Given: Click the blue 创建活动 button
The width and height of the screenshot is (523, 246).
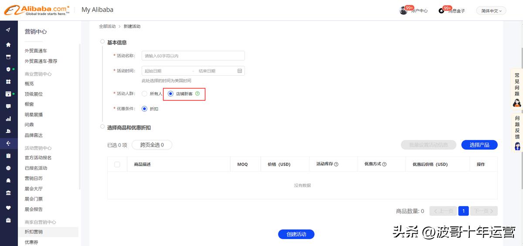Looking at the screenshot, I should [x=296, y=234].
